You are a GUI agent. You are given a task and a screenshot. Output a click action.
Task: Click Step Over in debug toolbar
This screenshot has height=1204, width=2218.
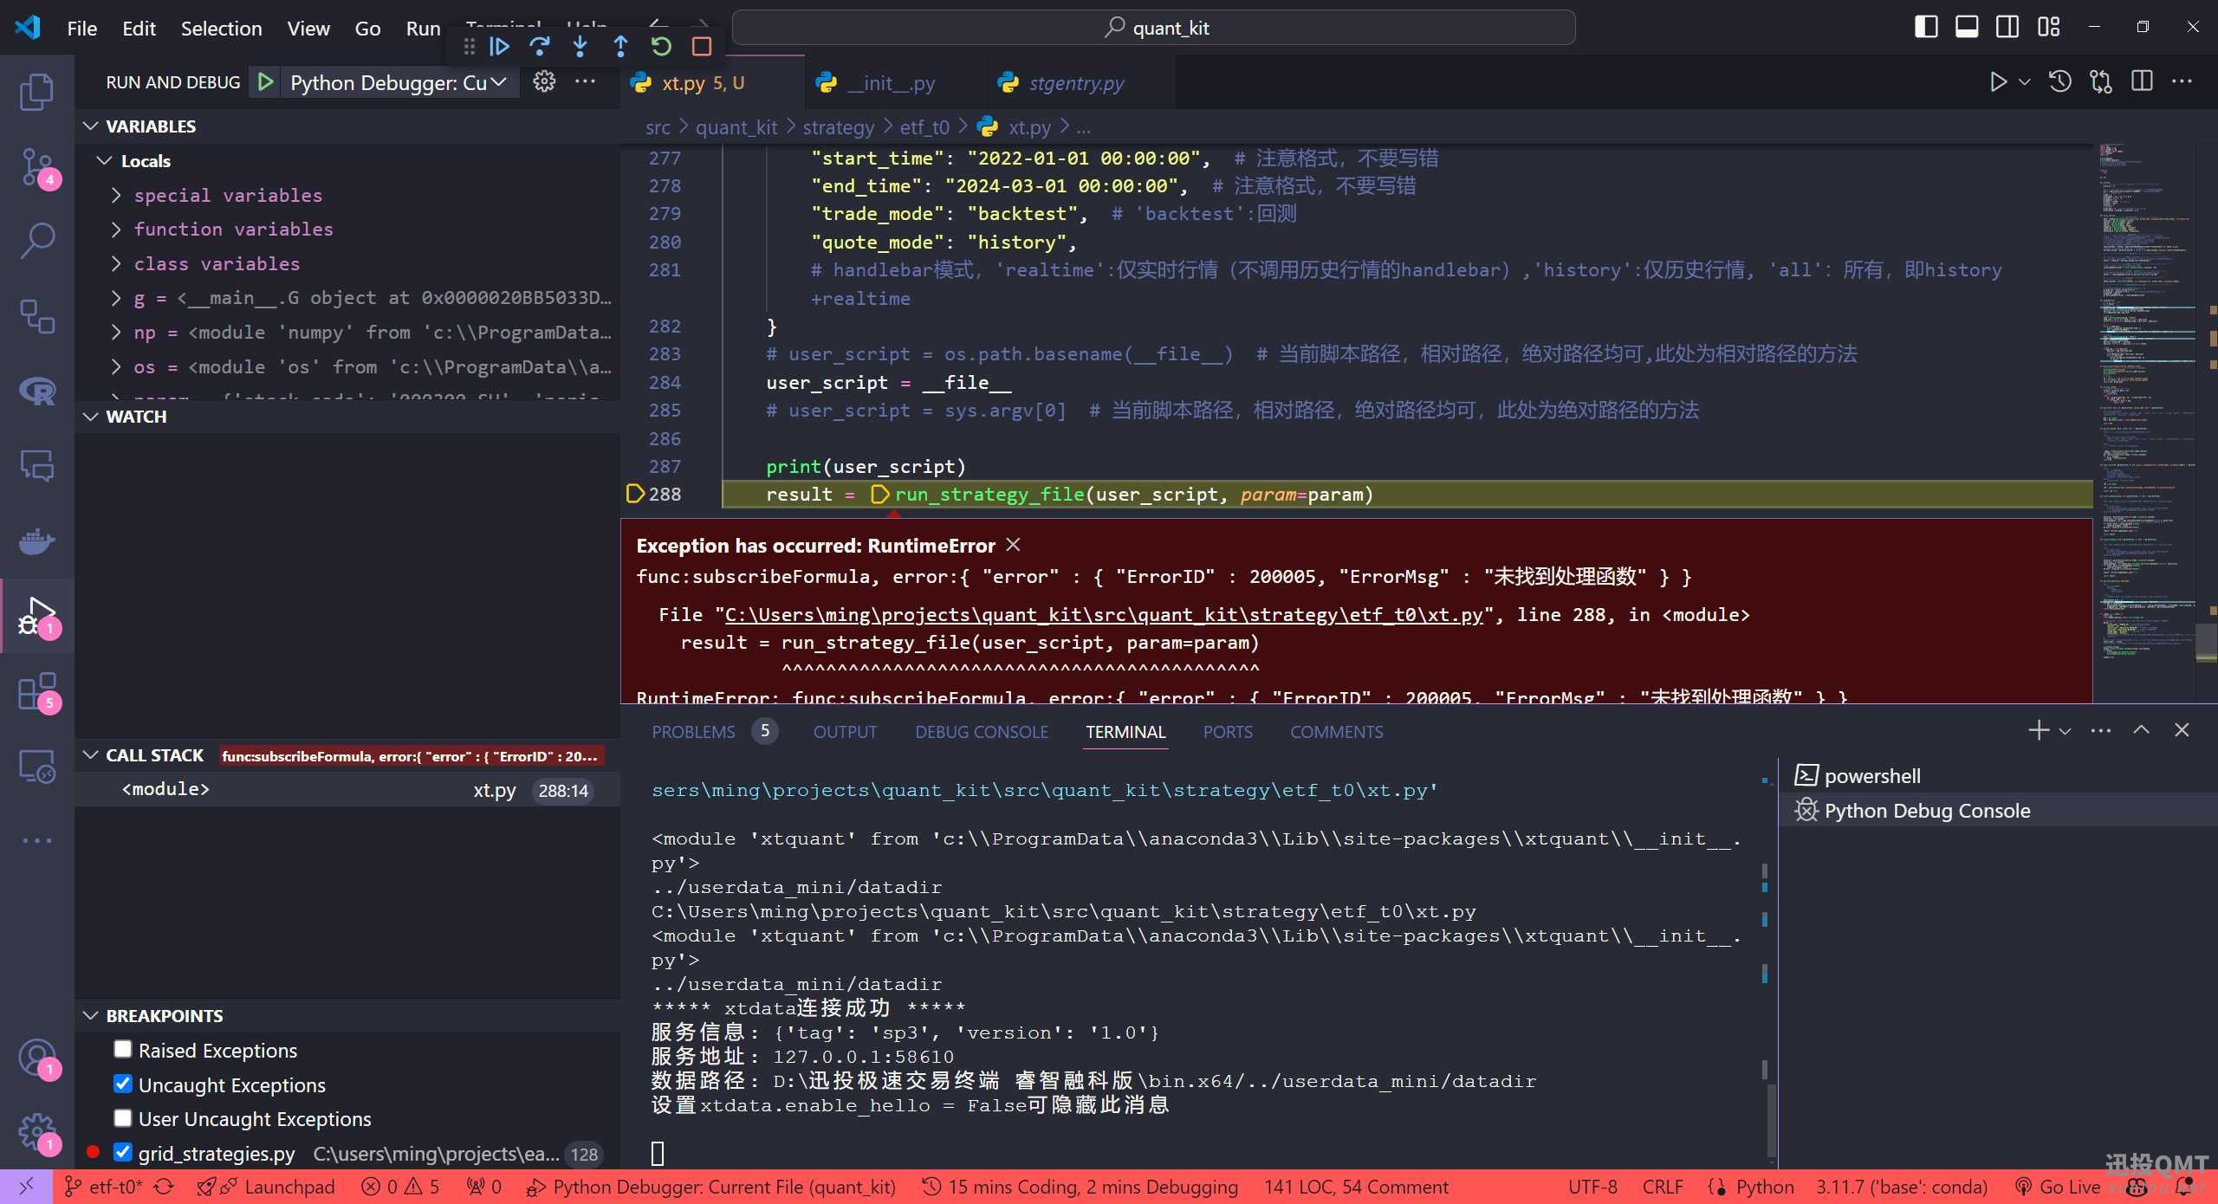click(540, 46)
